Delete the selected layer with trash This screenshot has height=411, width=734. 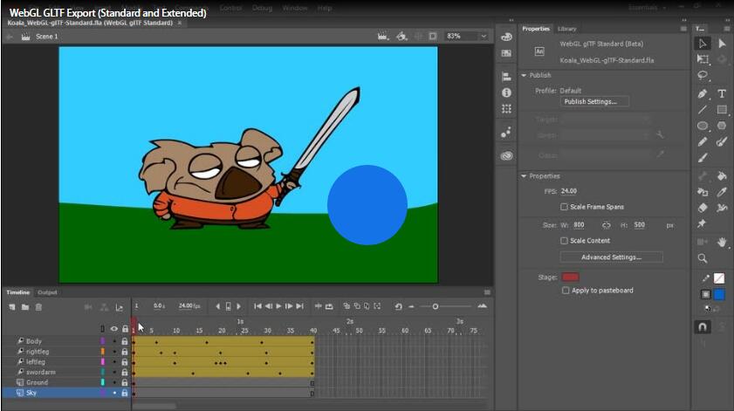coord(39,307)
